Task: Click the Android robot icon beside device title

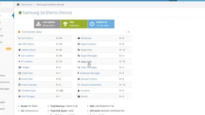Action: point(20,13)
